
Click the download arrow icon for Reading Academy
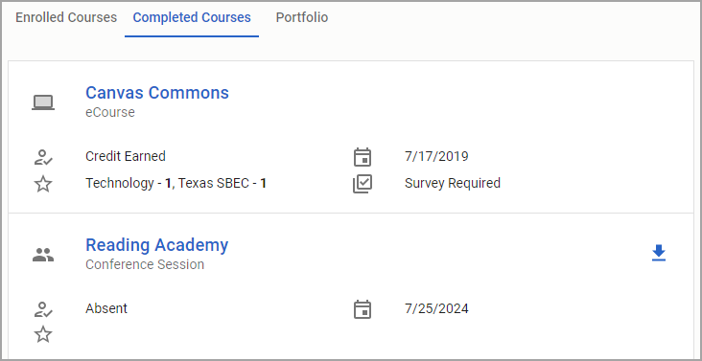[x=659, y=253]
